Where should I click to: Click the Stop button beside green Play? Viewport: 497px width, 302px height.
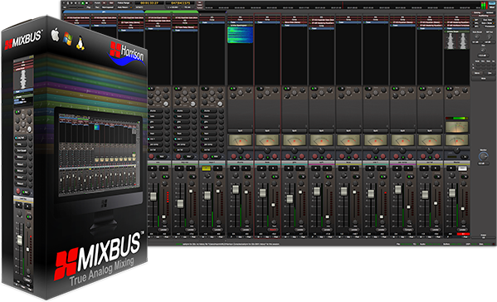87,2
